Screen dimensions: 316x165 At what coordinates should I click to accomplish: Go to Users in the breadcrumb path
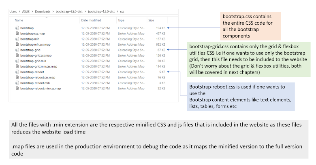pyautogui.click(x=13, y=11)
